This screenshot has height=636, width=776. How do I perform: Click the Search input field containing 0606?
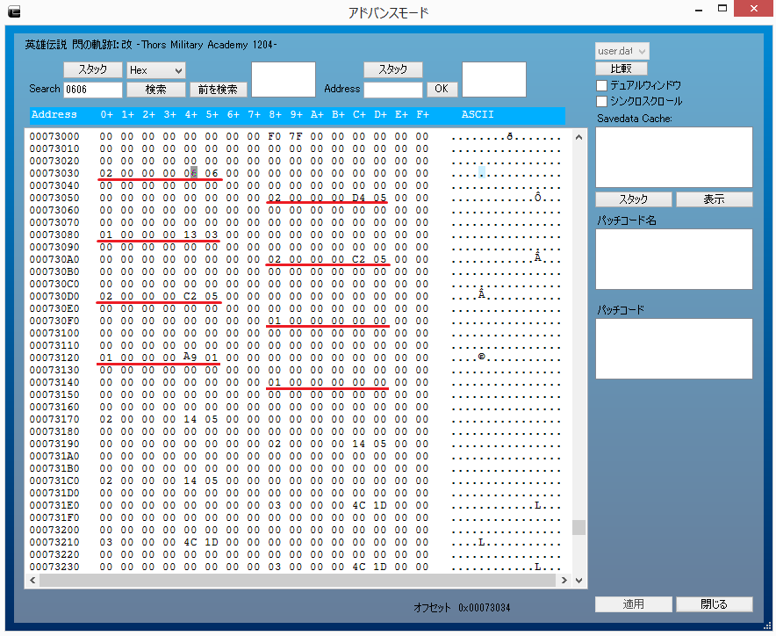pos(93,89)
